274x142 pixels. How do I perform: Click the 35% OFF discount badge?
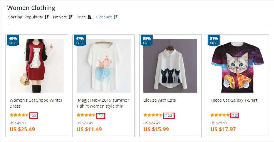coord(147,41)
